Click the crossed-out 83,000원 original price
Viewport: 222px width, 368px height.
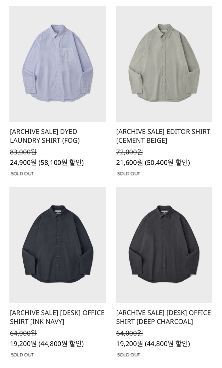(x=23, y=152)
